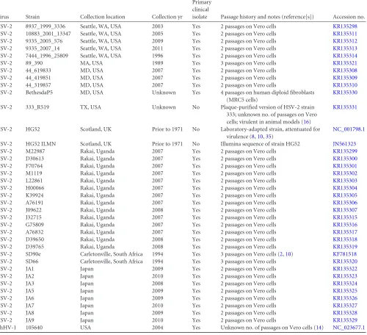Open accession link KR135328

tap(345, 313)
